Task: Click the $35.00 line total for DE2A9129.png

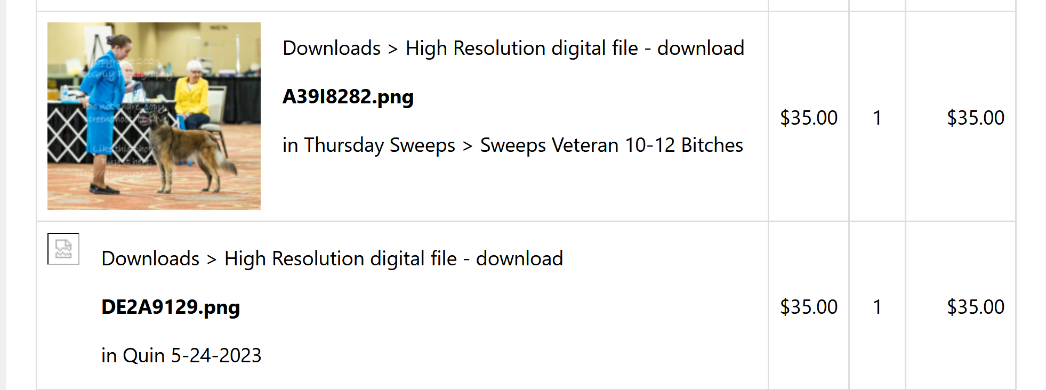Action: click(x=976, y=307)
